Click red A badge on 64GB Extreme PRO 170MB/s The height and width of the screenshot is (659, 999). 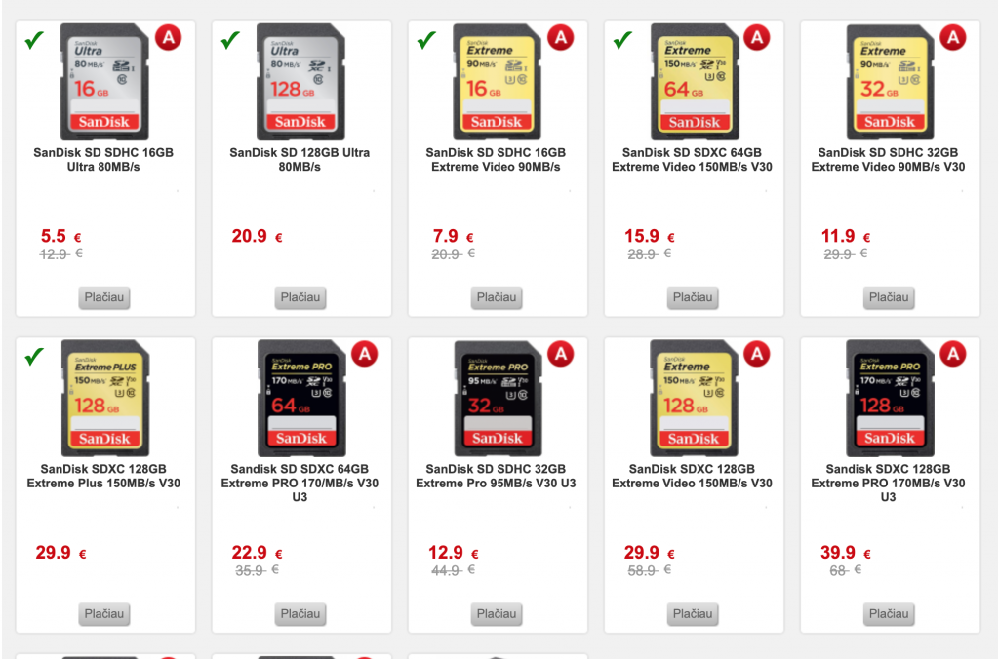click(365, 354)
